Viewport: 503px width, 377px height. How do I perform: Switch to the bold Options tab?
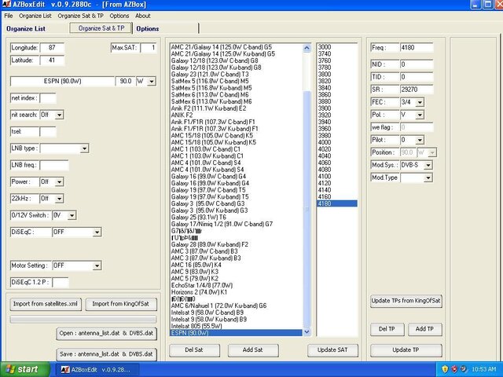click(148, 28)
